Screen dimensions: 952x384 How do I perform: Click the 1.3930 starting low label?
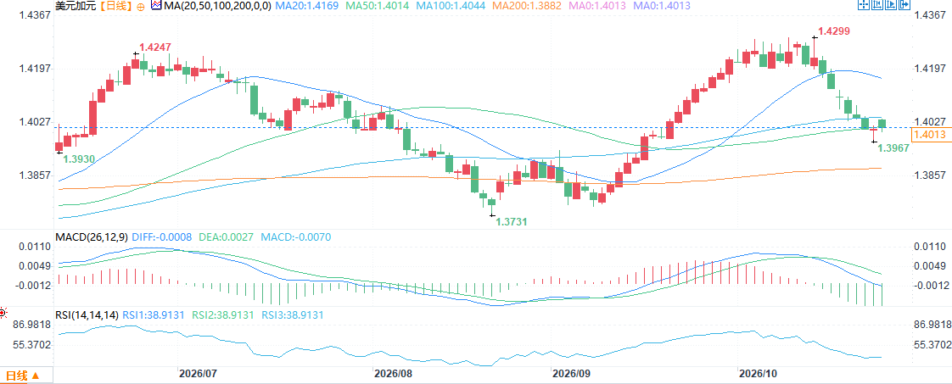tap(78, 159)
